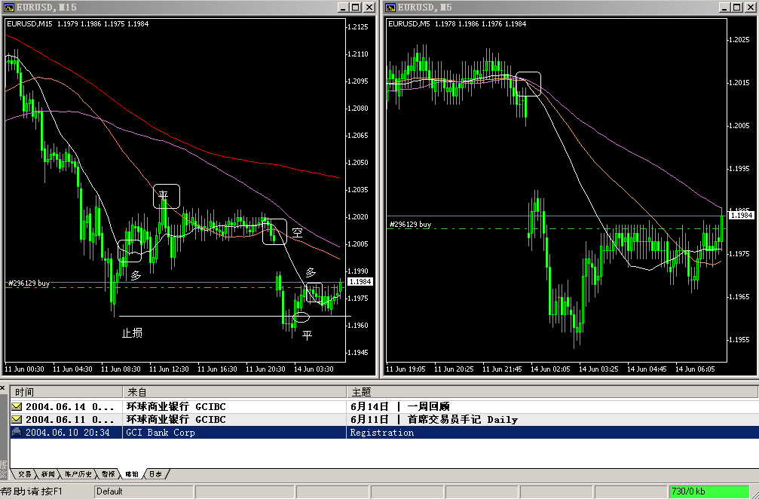The image size is (759, 499).
Task: Click the '2004.06.10 20:34' mail timestamp
Action: click(67, 432)
